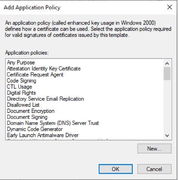Select Digital Rights list item
Screen dimensions: 178x180
[21, 93]
